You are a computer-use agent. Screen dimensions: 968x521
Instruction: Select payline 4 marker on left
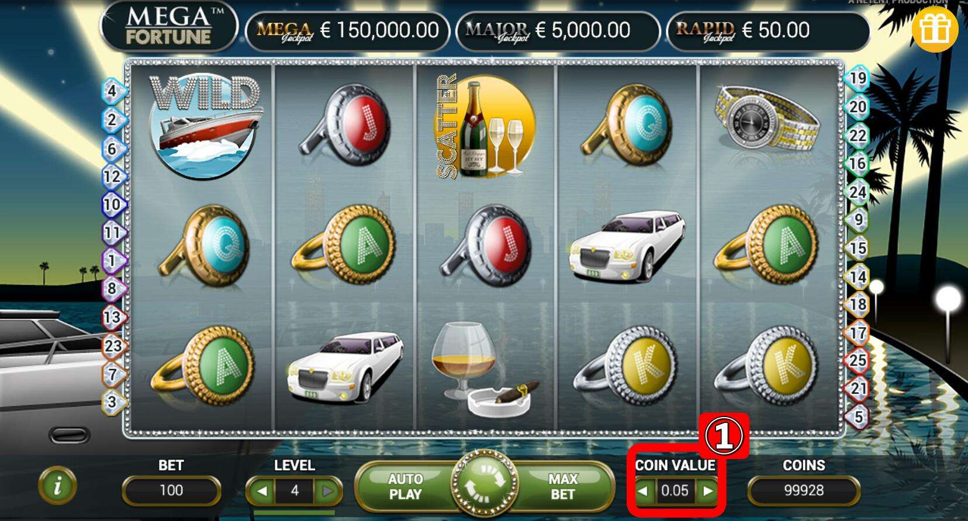pos(112,91)
